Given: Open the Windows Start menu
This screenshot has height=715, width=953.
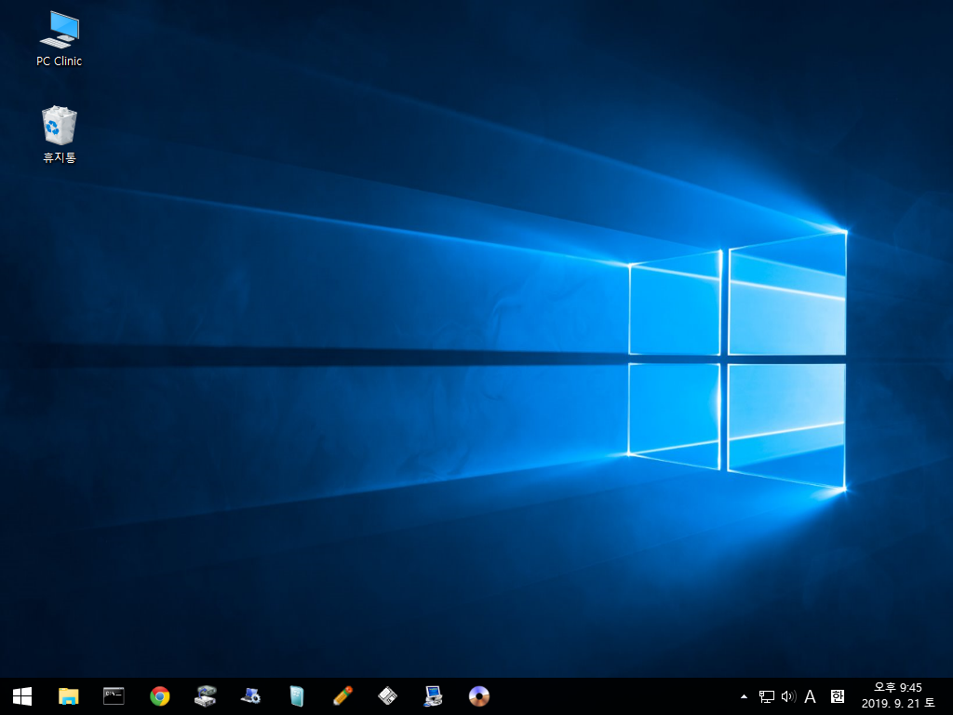Looking at the screenshot, I should coord(22,696).
